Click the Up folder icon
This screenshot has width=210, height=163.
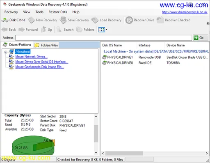tap(43, 30)
